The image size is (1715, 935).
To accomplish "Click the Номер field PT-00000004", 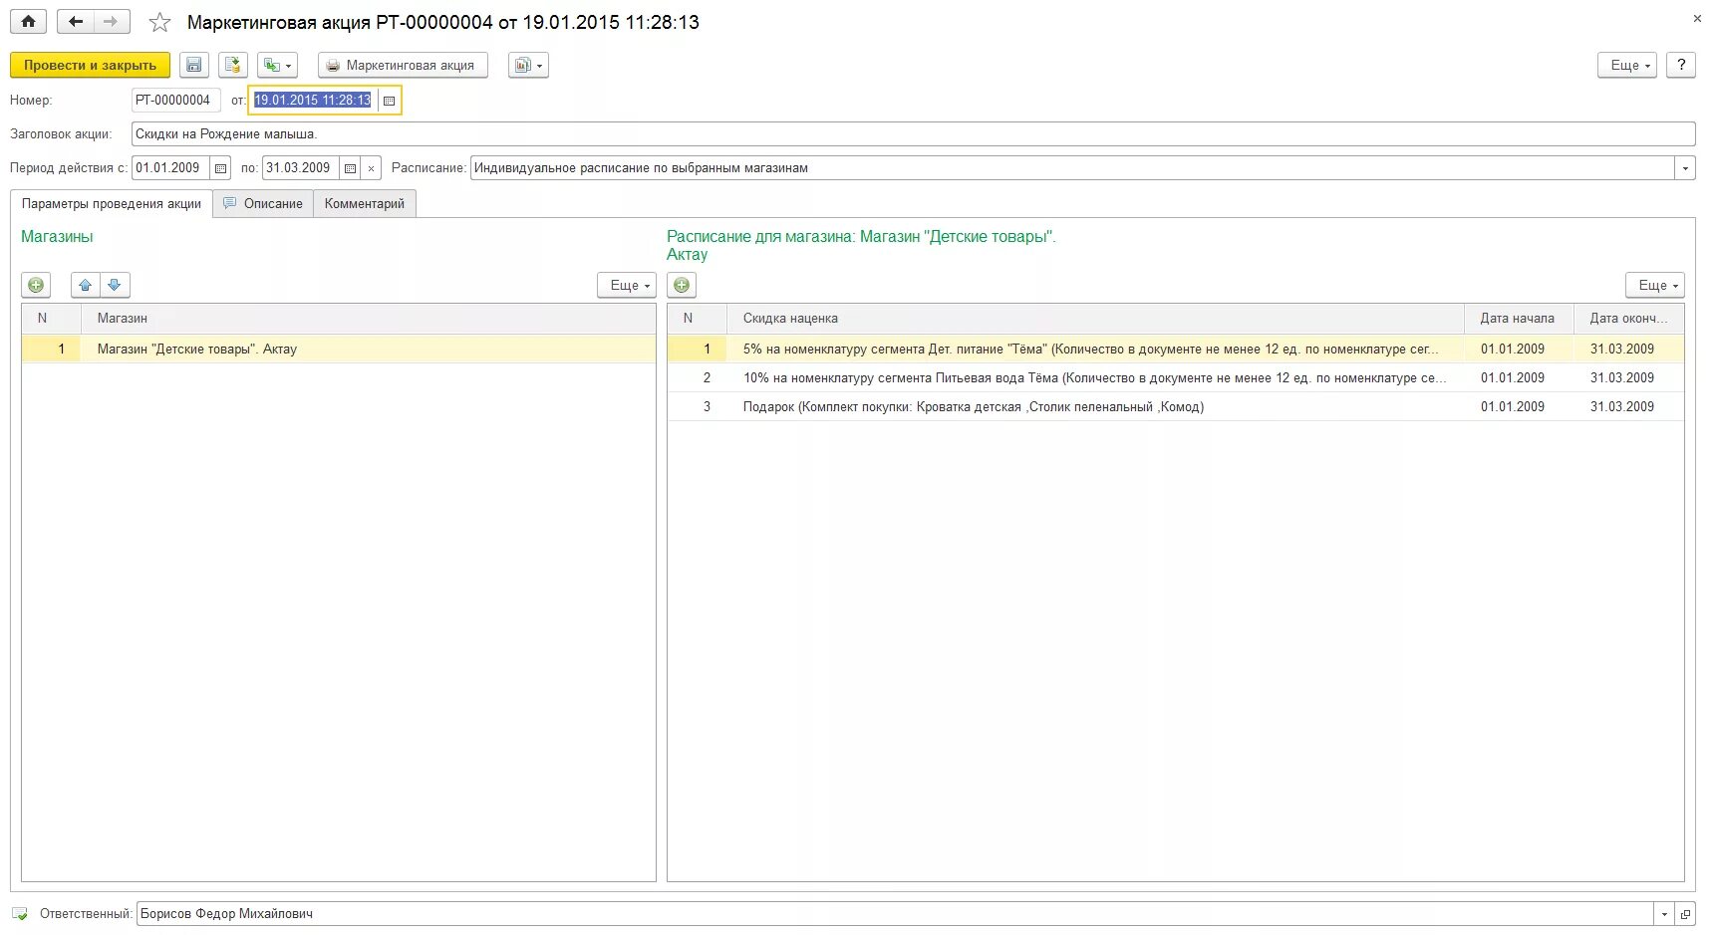I will 175,100.
